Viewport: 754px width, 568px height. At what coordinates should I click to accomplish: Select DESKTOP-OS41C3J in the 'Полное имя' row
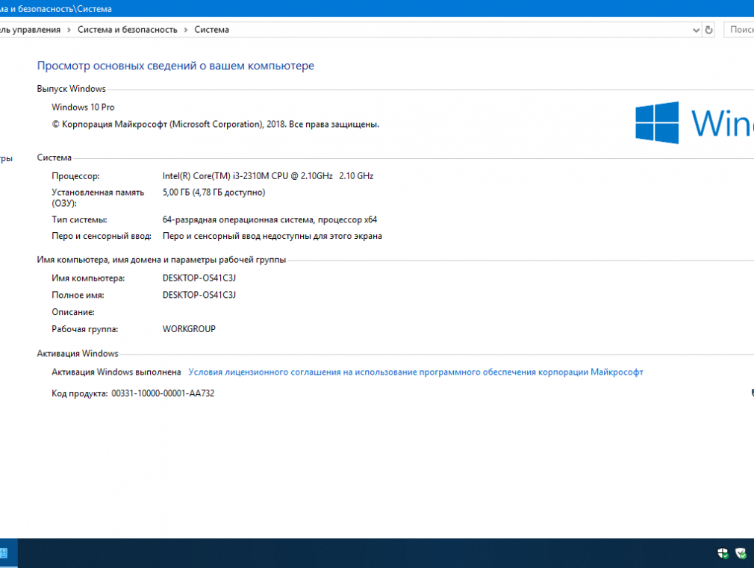[x=199, y=296]
